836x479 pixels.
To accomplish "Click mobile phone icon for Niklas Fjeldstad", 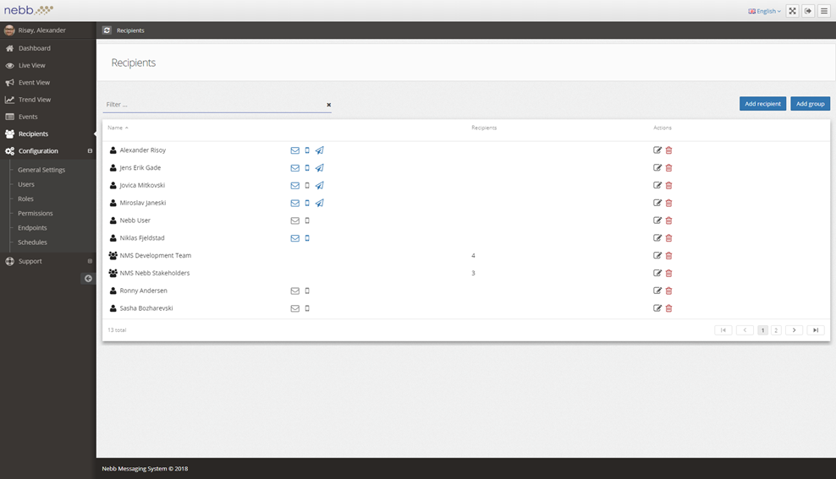I will click(307, 238).
